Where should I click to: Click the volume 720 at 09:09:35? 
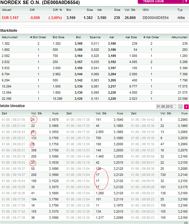pos(163,175)
